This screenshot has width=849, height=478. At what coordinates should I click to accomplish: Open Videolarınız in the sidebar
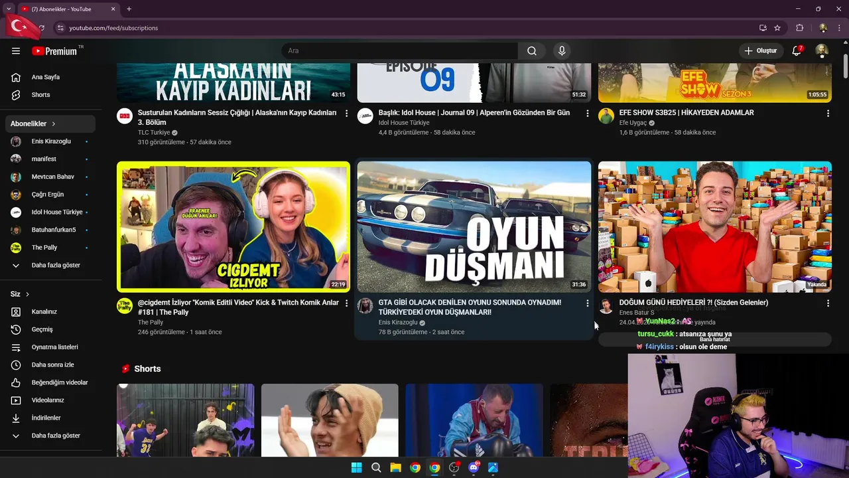48,400
